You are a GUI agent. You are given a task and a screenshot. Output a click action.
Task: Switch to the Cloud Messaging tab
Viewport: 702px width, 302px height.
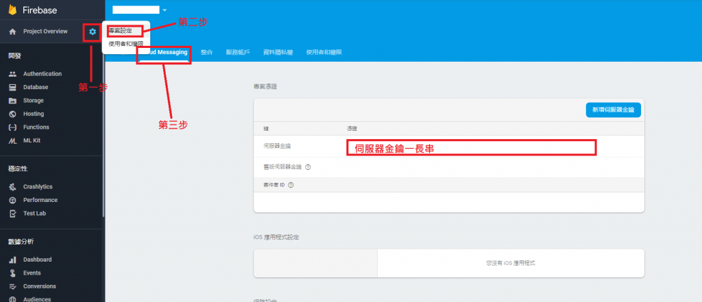[164, 52]
